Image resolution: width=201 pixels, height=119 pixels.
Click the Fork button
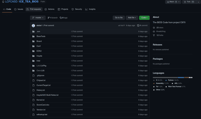click(x=189, y=2)
